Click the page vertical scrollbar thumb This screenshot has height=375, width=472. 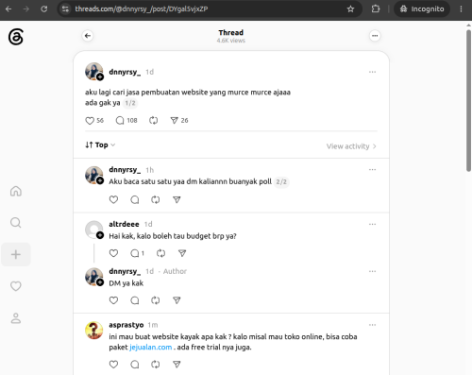pos(468,101)
